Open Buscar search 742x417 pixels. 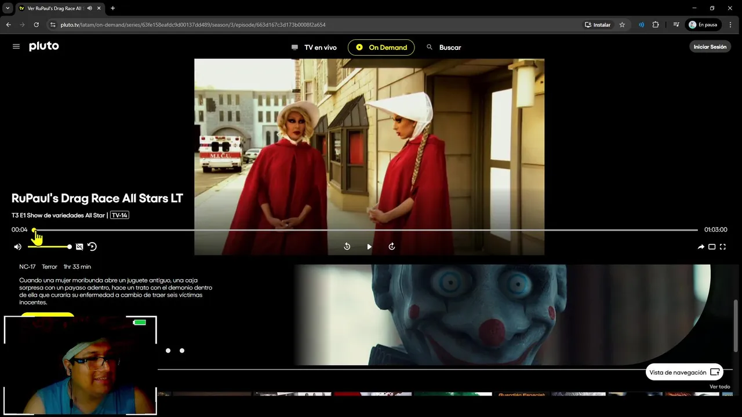coord(443,47)
